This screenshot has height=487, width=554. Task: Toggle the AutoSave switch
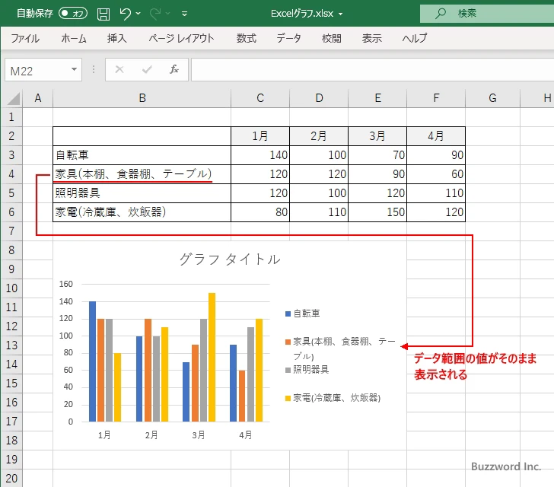point(73,14)
